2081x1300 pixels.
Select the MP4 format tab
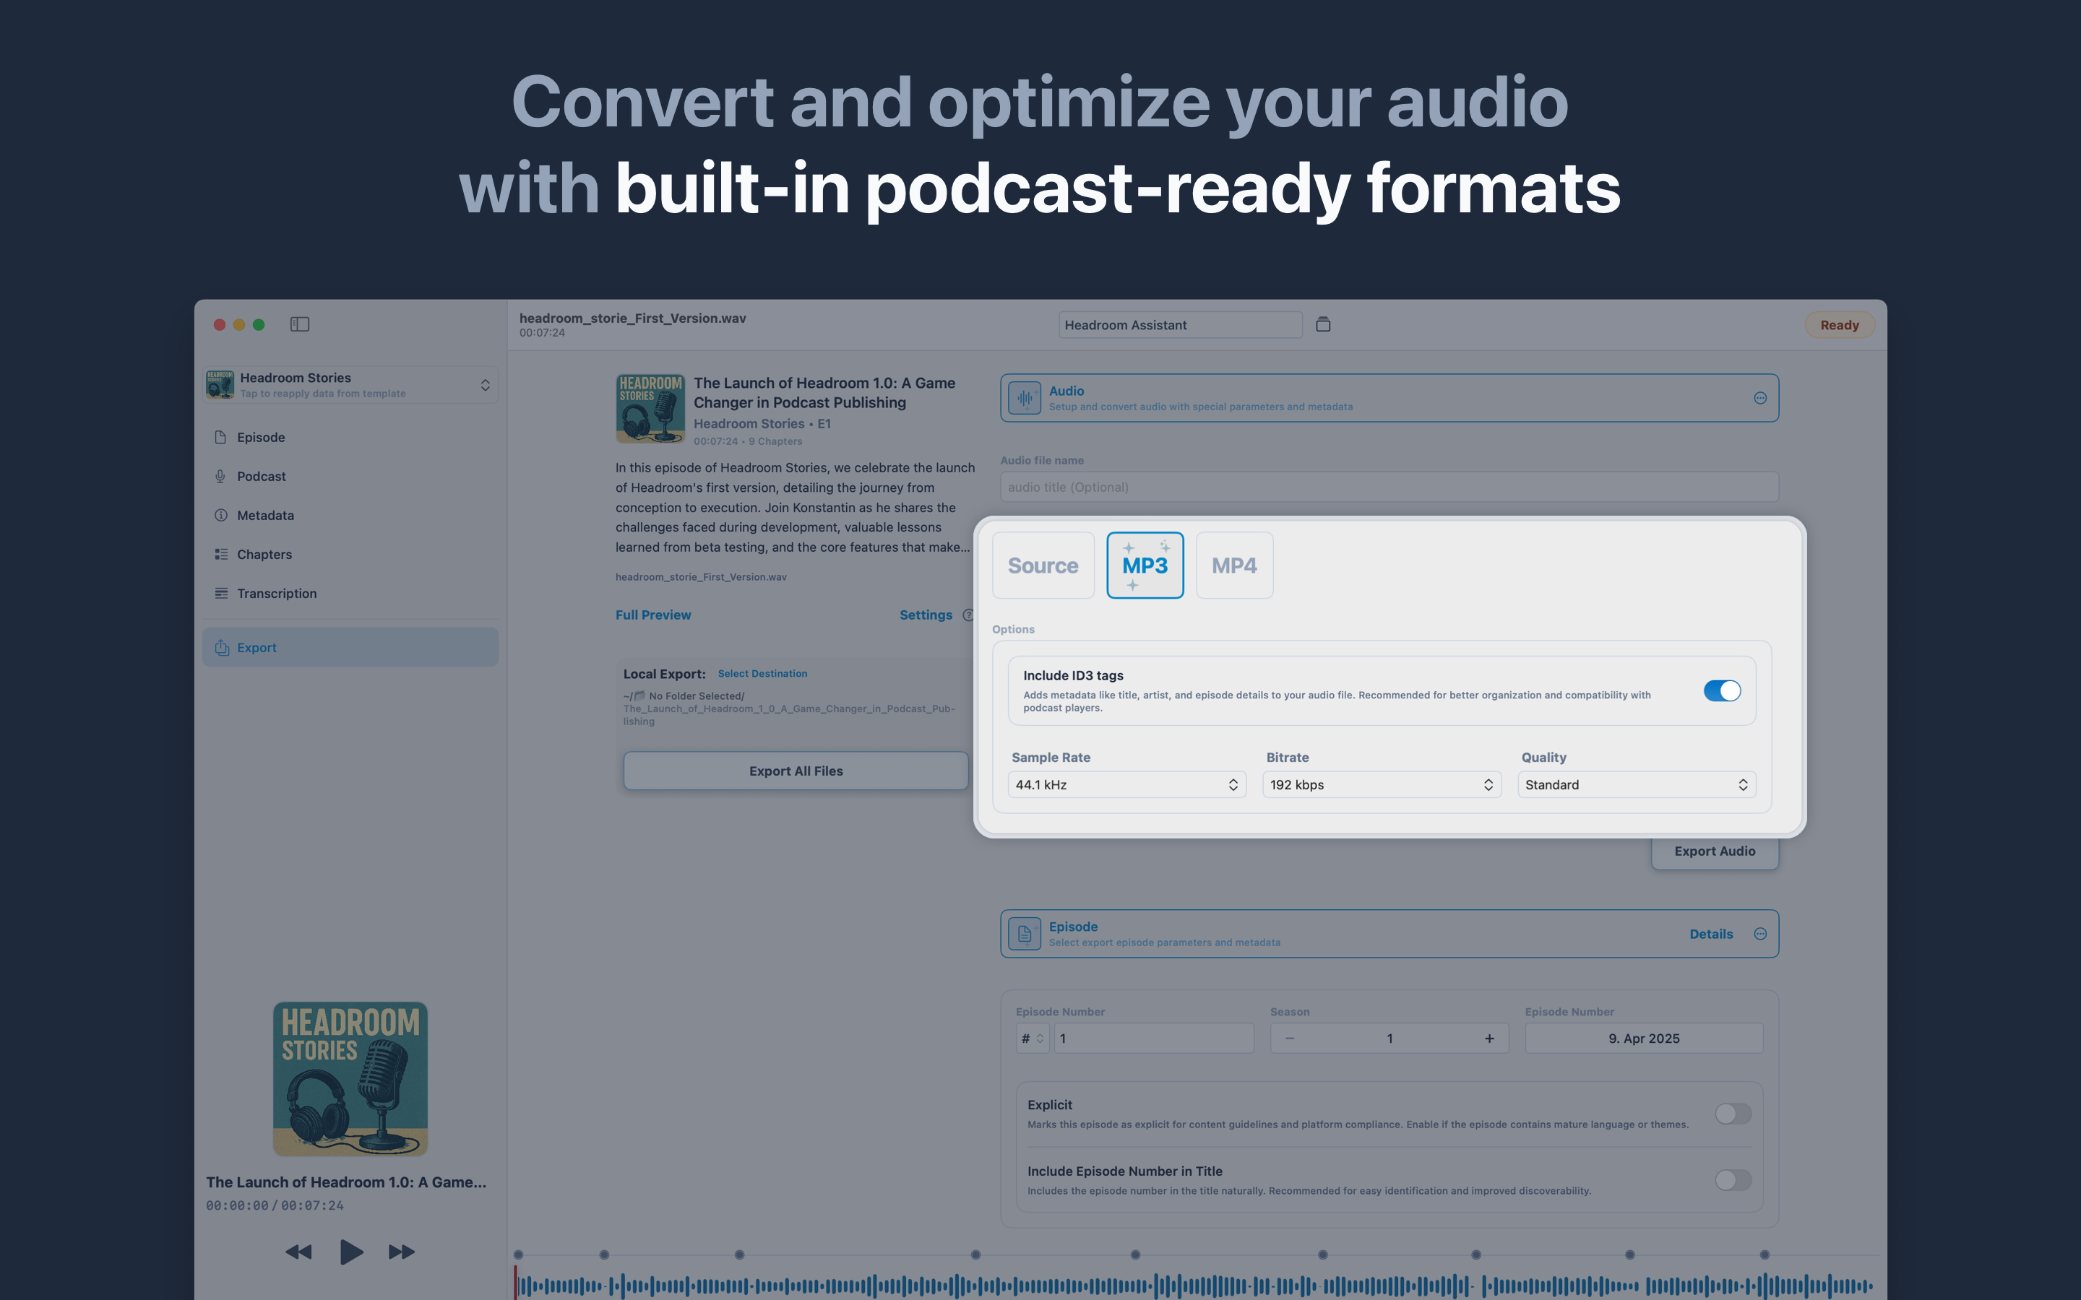pyautogui.click(x=1233, y=565)
